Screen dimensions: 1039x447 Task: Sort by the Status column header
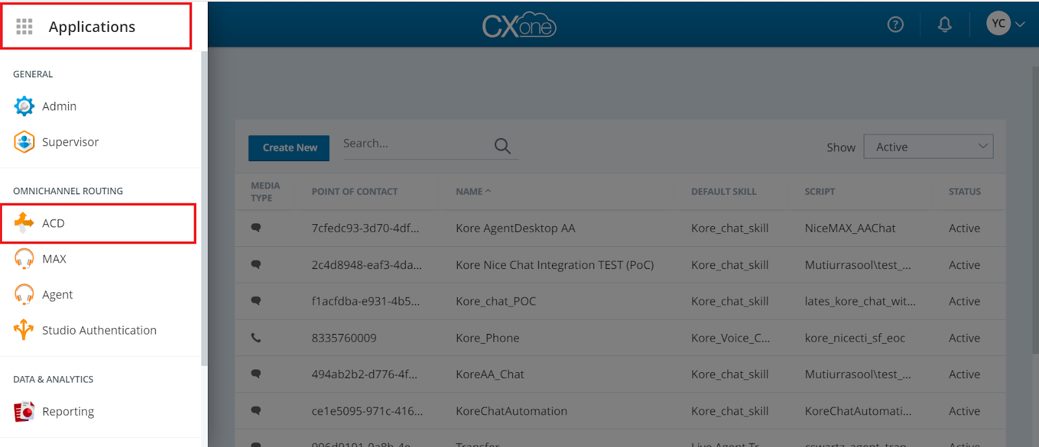964,192
